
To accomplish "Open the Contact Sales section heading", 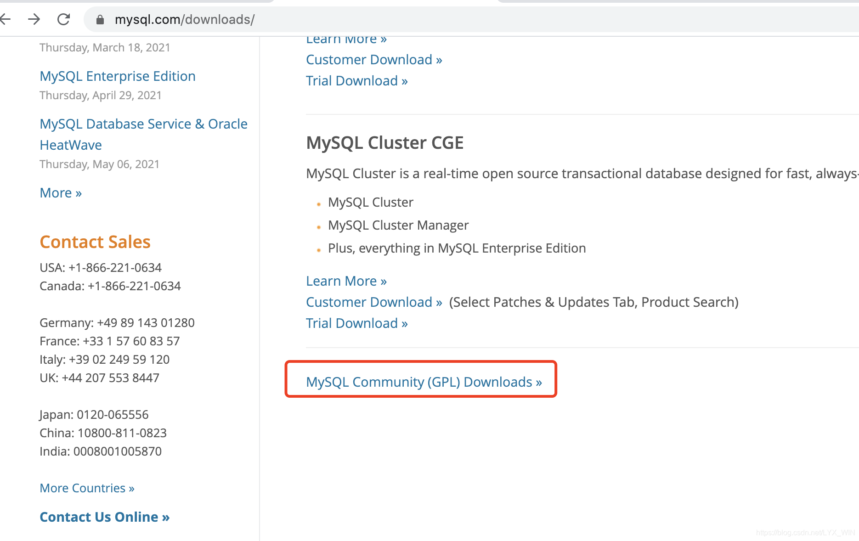I will (x=95, y=242).
